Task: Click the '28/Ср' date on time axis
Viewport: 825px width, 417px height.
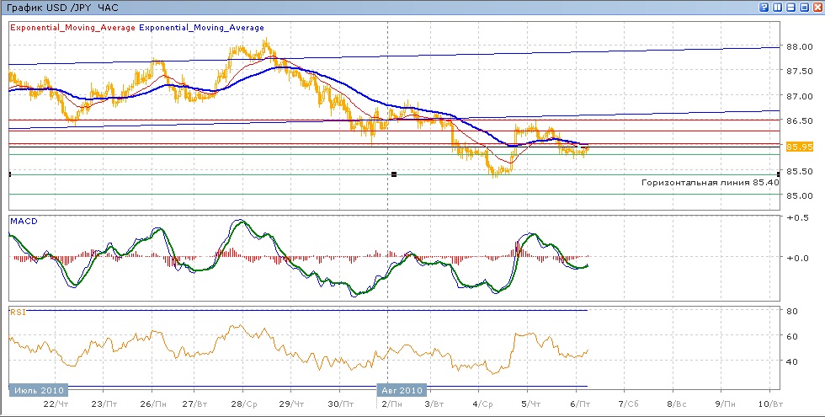Action: (243, 405)
